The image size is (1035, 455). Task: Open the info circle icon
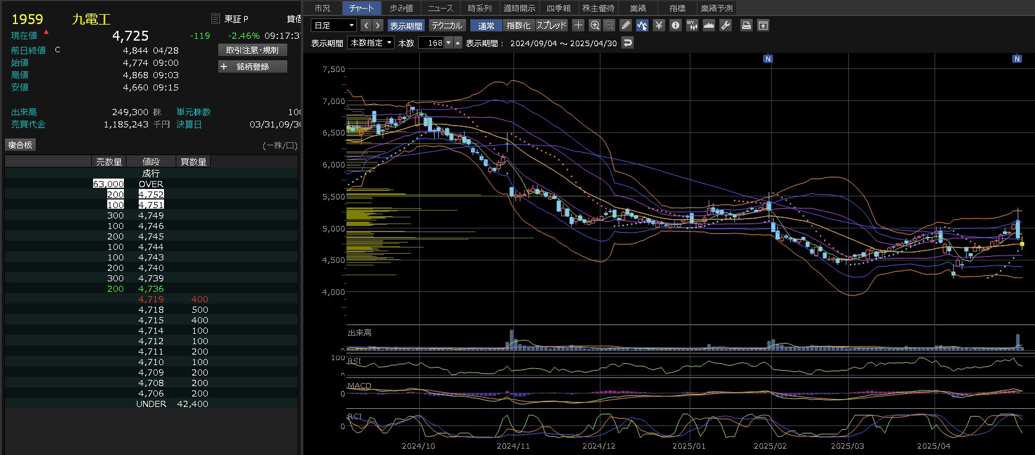point(676,25)
